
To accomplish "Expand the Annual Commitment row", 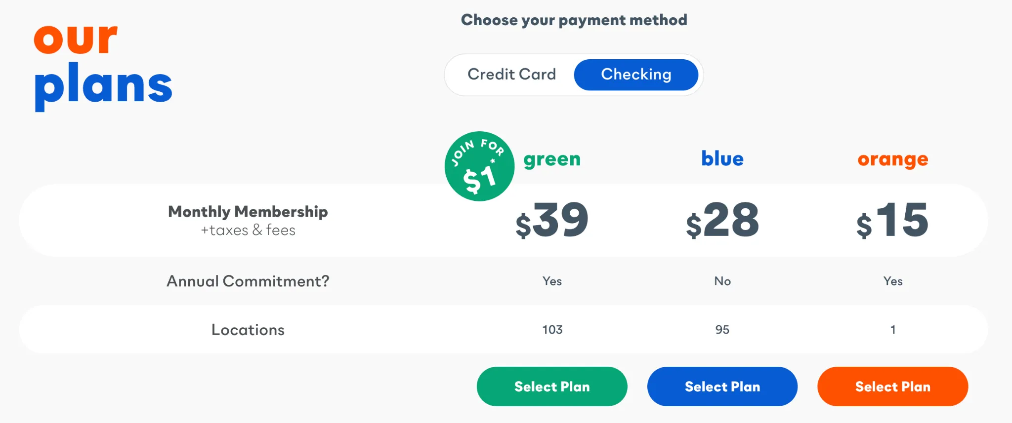I will (x=247, y=281).
